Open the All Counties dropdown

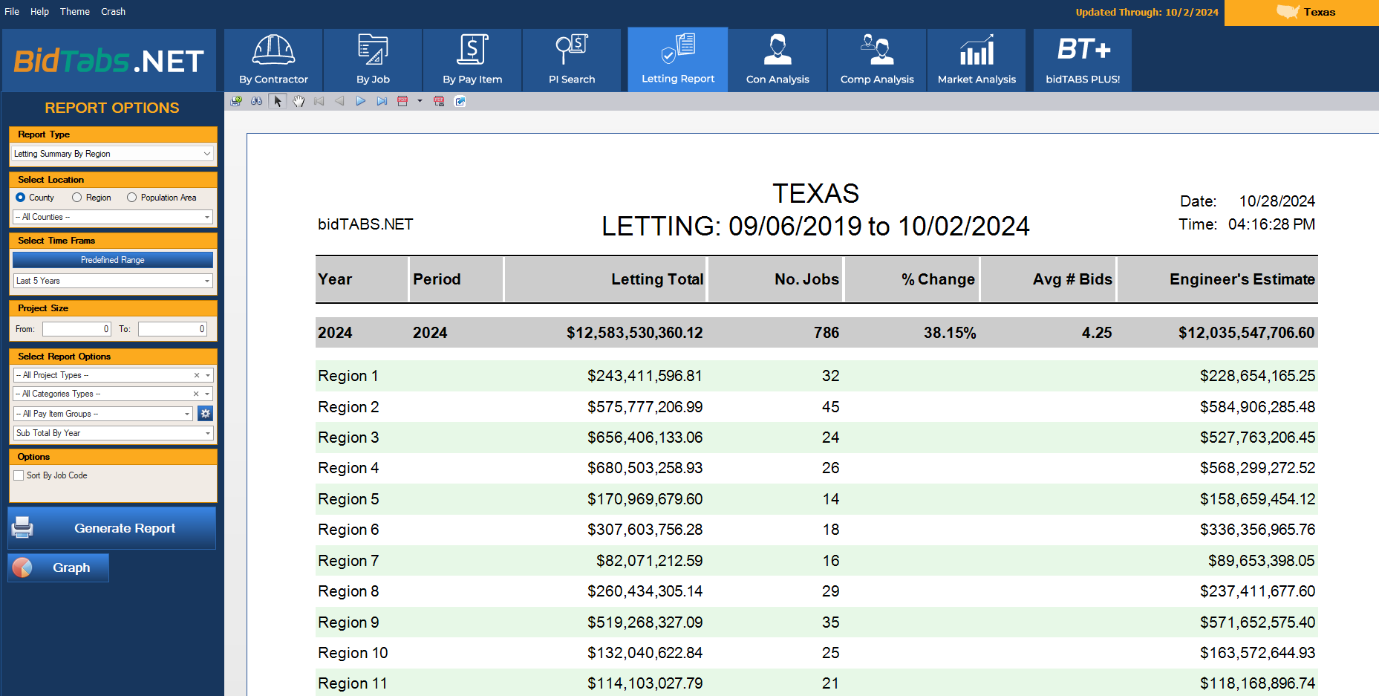coord(113,217)
